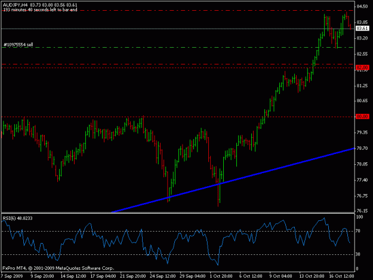Click the RSI scale 70 label
Screen dimensions: 373x280
[x=358, y=231]
